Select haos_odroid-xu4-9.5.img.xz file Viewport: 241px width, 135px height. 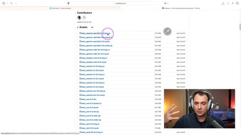(x=93, y=91)
